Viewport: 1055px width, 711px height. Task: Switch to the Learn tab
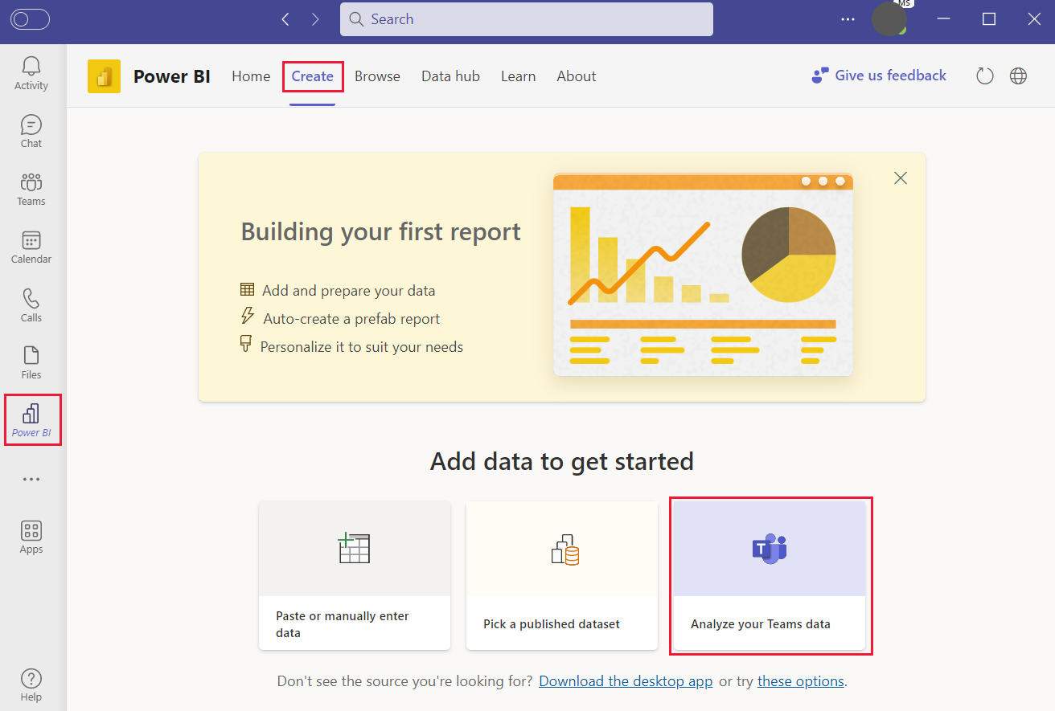click(x=518, y=76)
